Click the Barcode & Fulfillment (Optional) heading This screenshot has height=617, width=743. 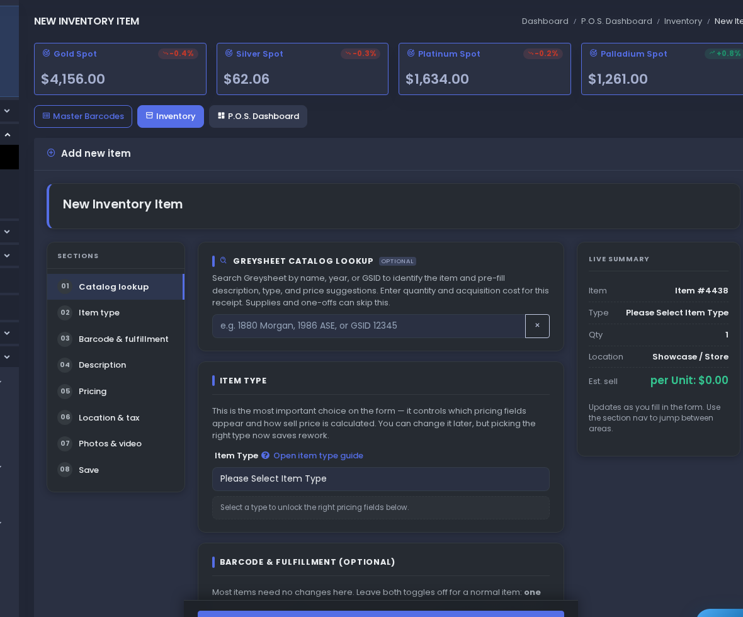coord(307,562)
